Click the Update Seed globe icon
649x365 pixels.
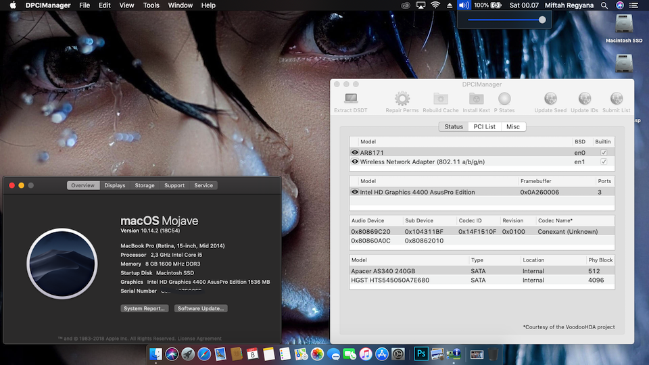click(550, 99)
